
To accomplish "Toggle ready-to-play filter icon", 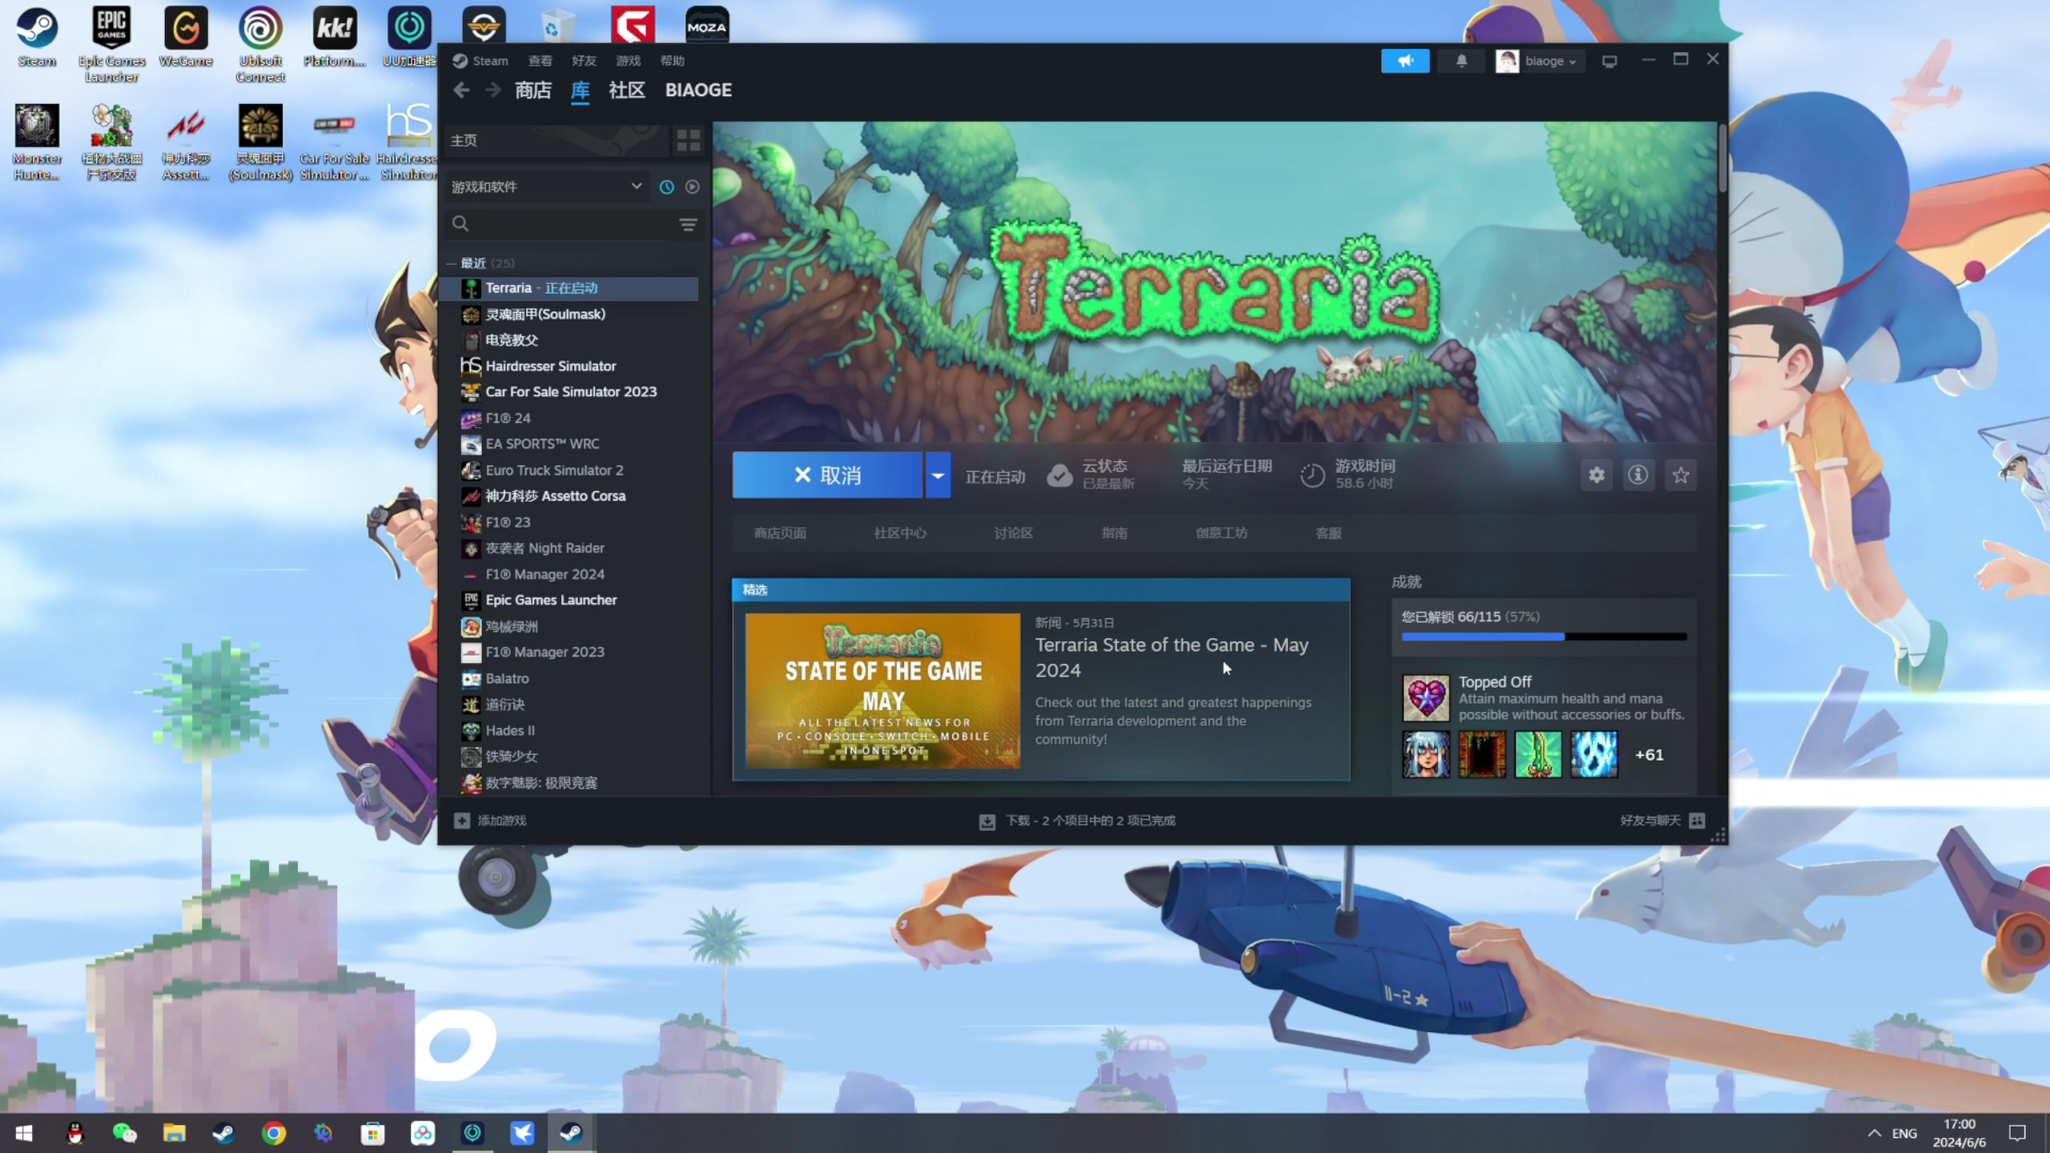I will (693, 187).
